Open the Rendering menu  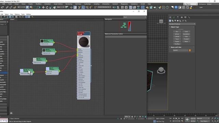(x=69, y=4)
